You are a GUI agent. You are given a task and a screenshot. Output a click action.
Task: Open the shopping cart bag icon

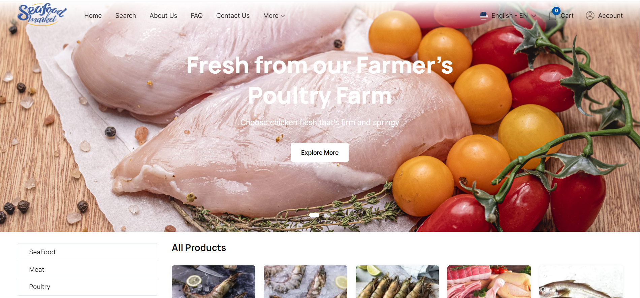[552, 16]
